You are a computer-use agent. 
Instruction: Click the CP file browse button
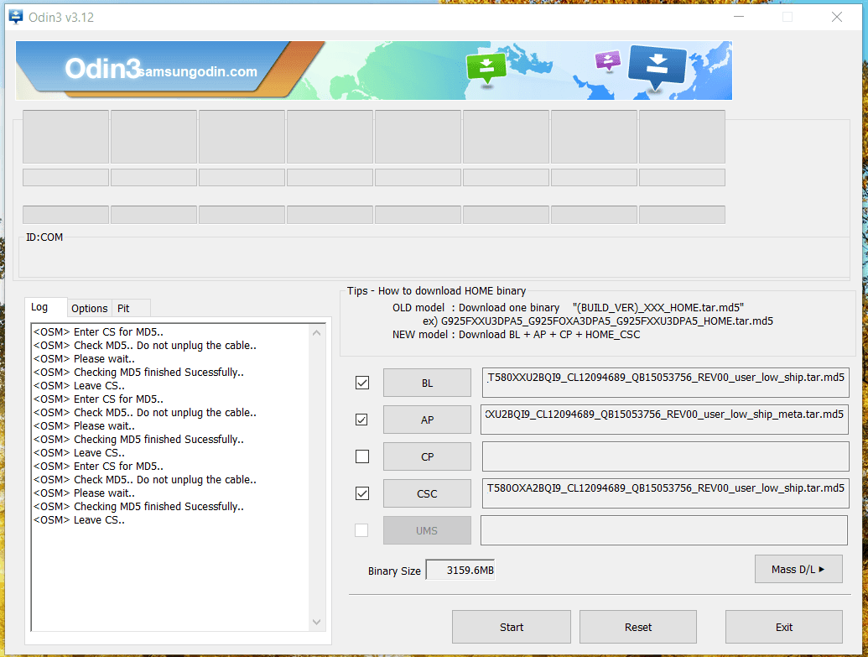tap(427, 456)
